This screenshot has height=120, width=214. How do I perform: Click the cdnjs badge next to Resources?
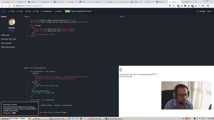click(14, 39)
